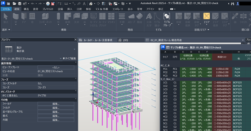The width and height of the screenshot is (251, 131).
Task: Select the Model Line tool (モデル線分)
Action: point(157,20)
